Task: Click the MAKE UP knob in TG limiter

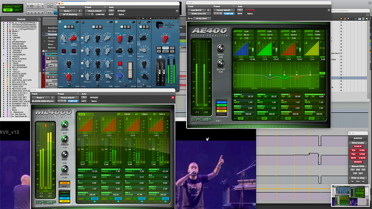Action: click(x=120, y=50)
